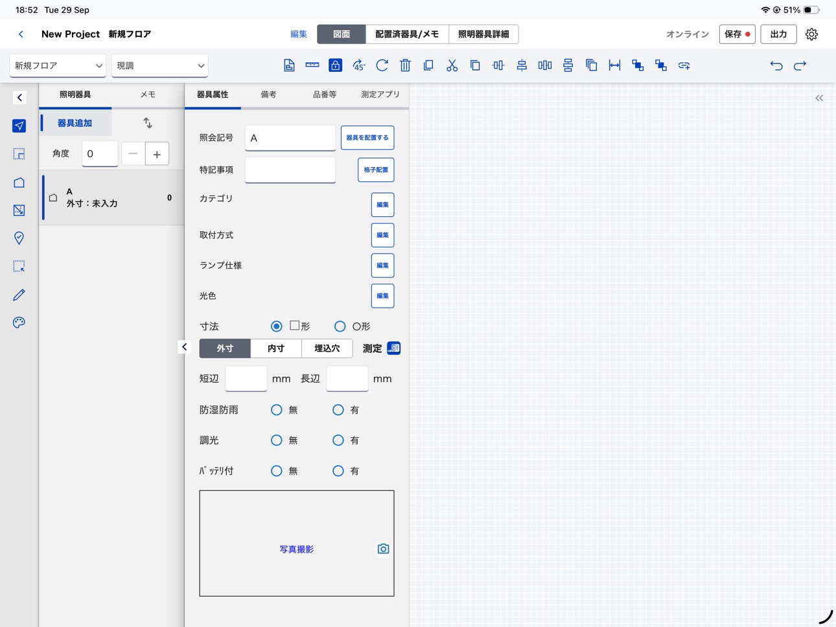Screen dimensions: 836x627
Task: Select the placement arrow tool in sidebar
Action: (x=19, y=126)
